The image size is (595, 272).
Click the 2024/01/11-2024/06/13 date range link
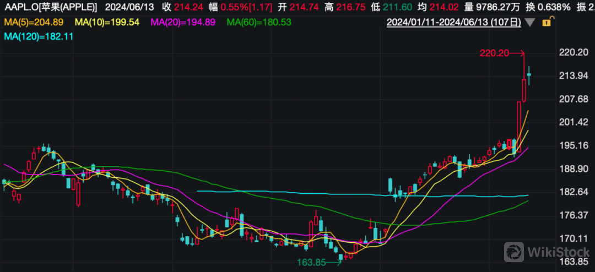coord(453,23)
